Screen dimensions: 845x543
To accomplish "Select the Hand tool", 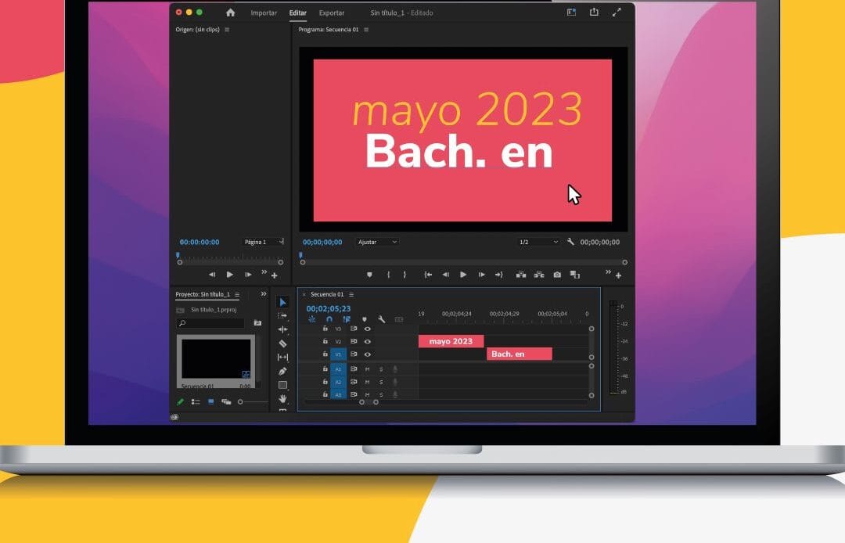I will point(283,398).
